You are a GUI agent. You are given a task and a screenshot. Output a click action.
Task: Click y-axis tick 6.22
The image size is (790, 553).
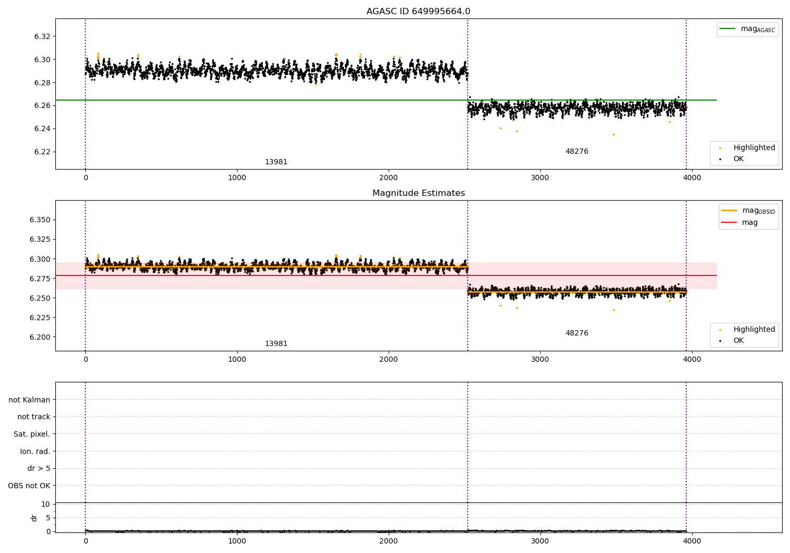42,152
